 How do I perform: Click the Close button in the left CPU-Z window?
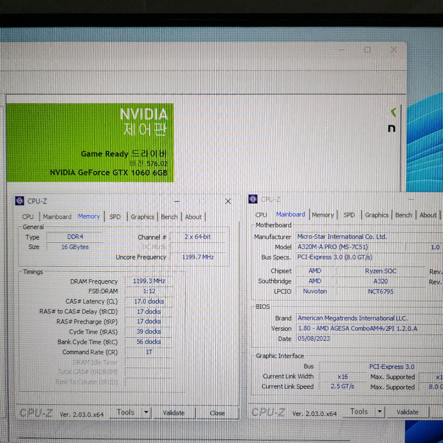pos(217,413)
